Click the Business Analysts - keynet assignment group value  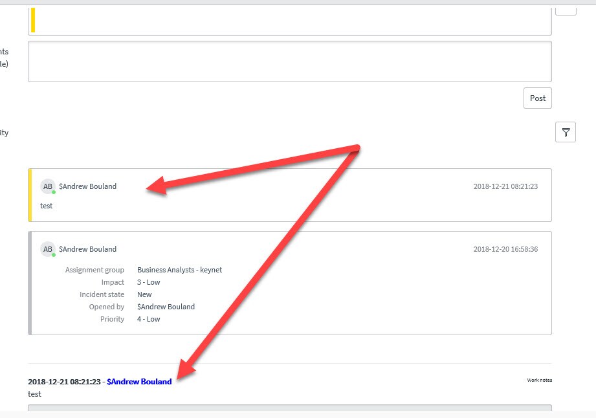pyautogui.click(x=179, y=270)
